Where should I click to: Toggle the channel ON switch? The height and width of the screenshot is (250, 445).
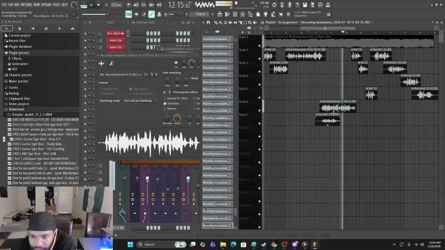tap(176, 63)
